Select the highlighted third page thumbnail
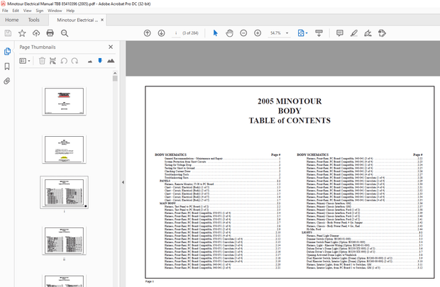Screen dimensions: 440x287 point(65,192)
